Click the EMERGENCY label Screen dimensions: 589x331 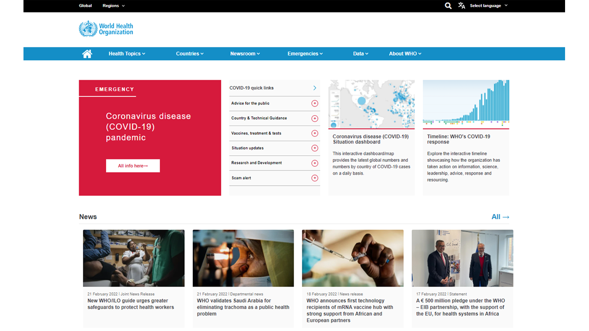click(x=115, y=89)
